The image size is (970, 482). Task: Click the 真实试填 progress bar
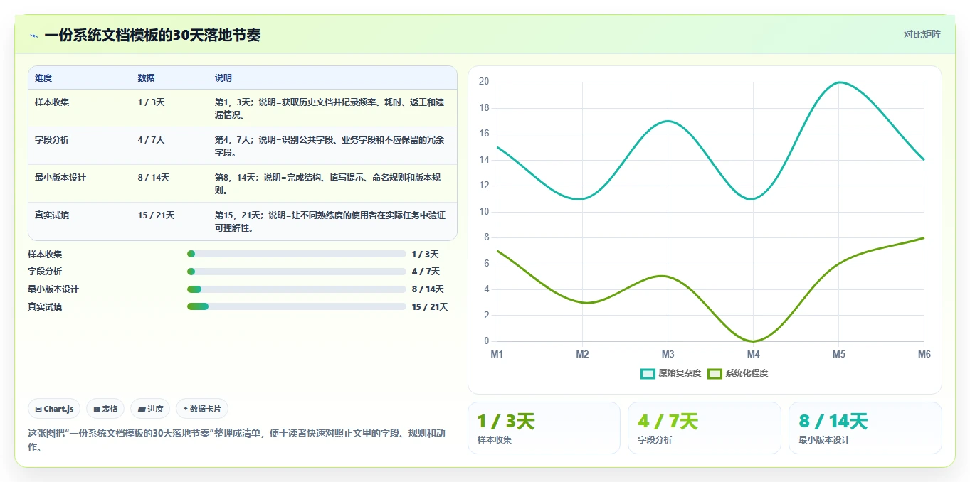tap(297, 306)
